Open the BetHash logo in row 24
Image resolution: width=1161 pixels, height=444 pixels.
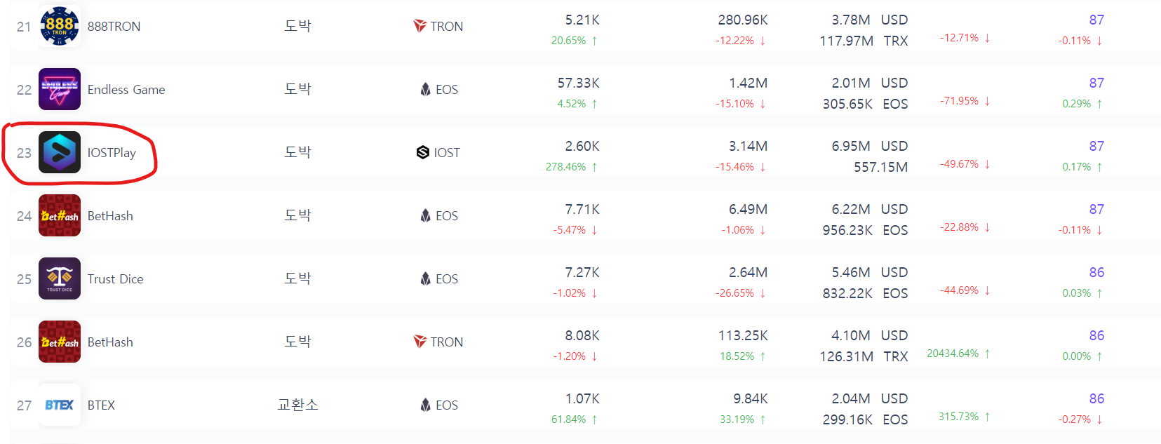60,215
